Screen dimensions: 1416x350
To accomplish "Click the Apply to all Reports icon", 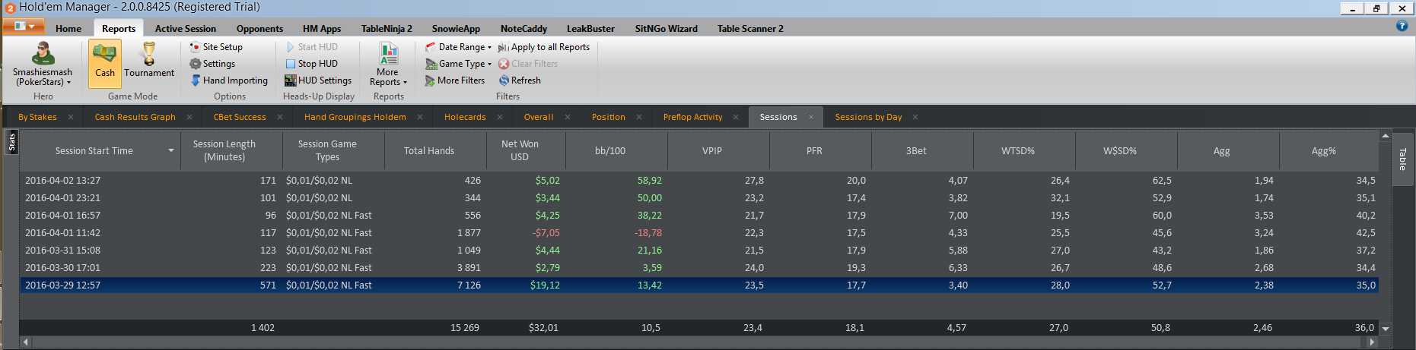I will 503,47.
